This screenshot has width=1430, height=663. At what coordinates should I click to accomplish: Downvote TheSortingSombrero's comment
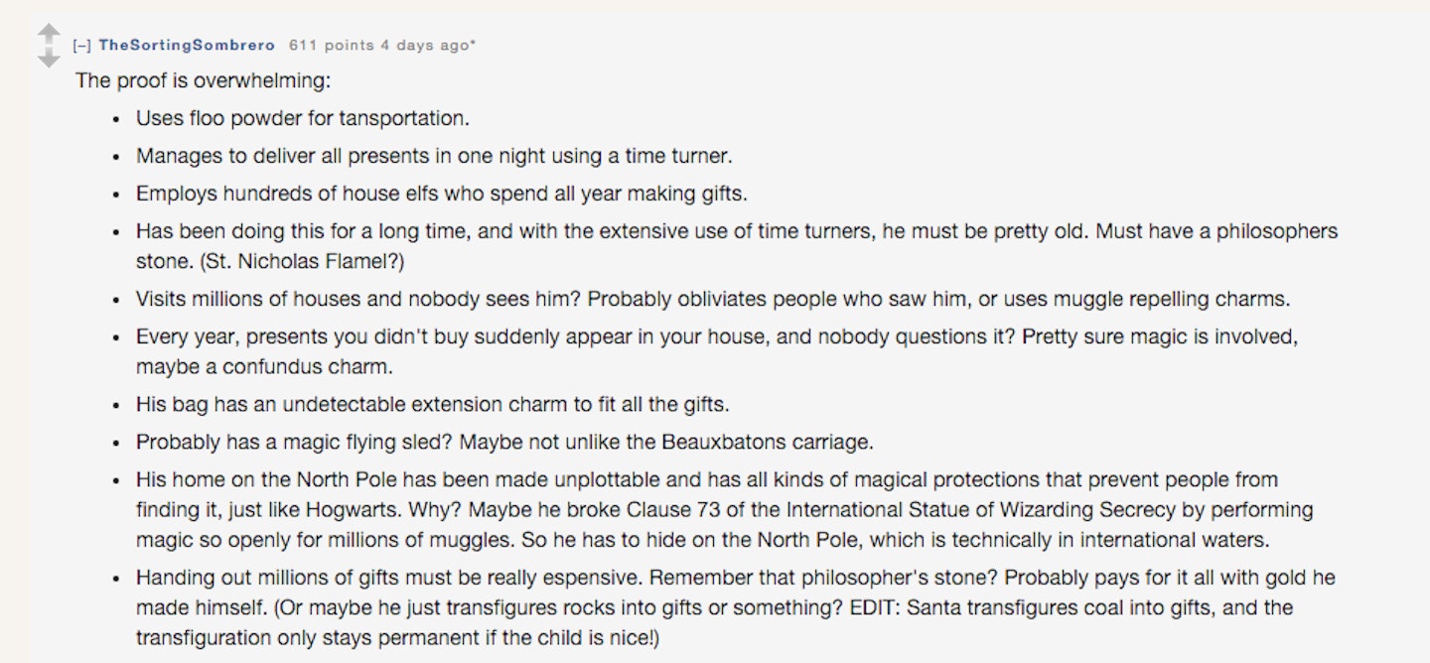pyautogui.click(x=50, y=58)
